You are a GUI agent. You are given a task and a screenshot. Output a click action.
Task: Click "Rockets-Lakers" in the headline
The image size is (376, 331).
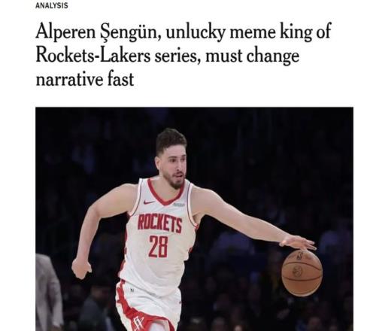pyautogui.click(x=93, y=56)
